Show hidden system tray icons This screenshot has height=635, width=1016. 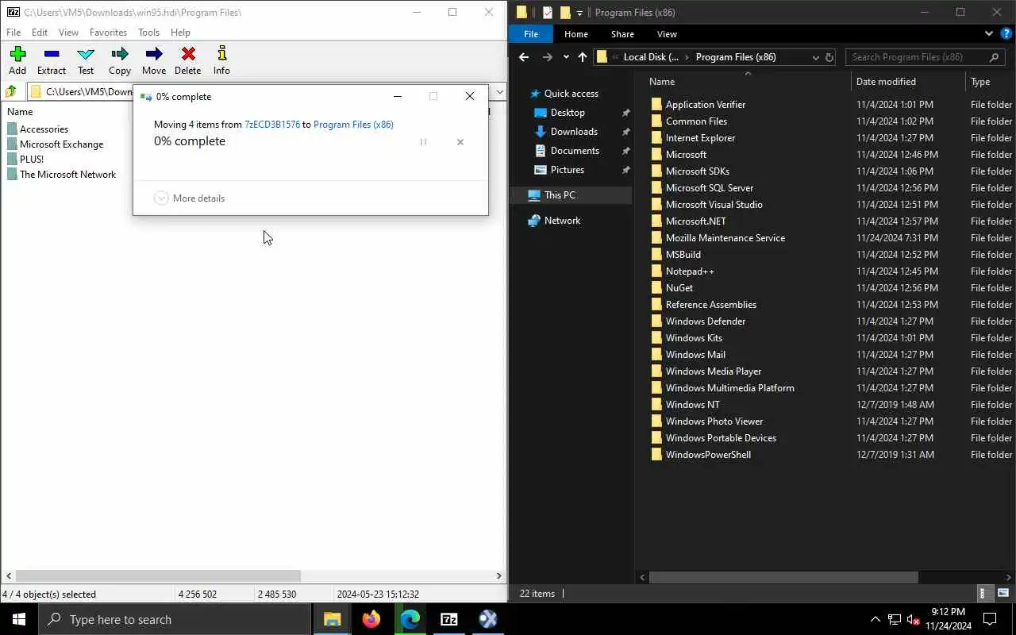click(x=876, y=619)
